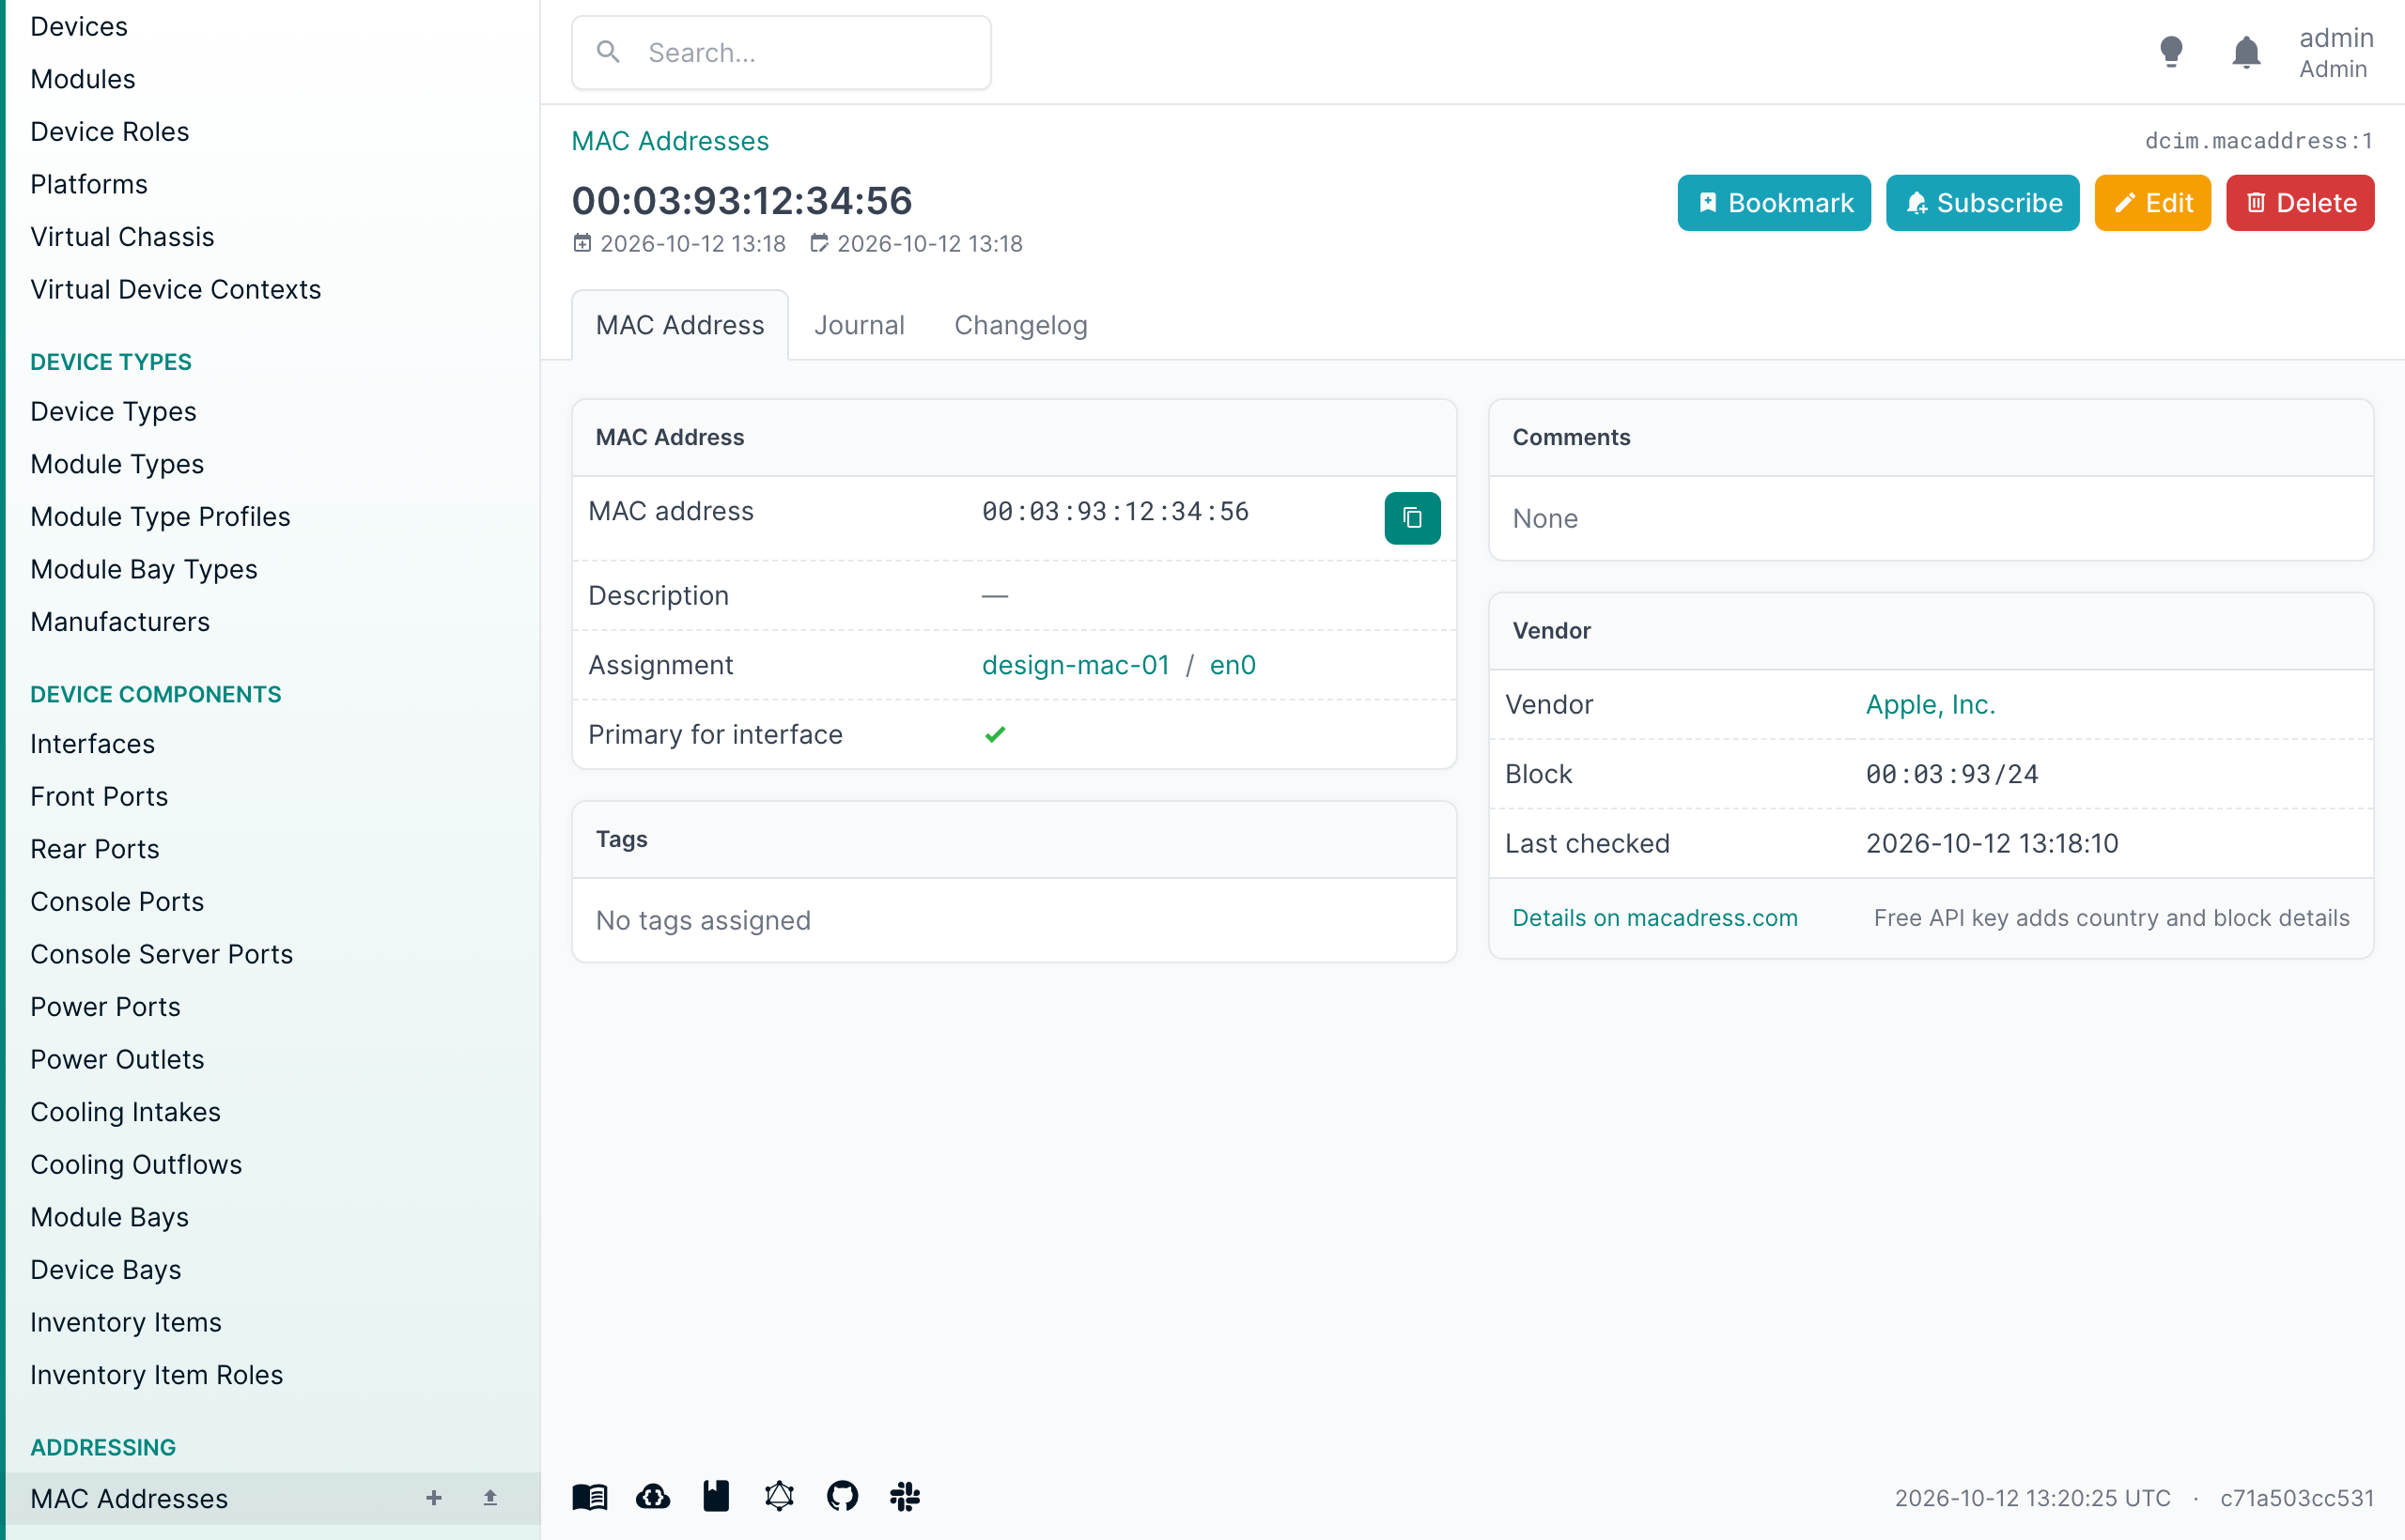Open the en0 interface link
The image size is (2405, 1540).
coord(1233,665)
